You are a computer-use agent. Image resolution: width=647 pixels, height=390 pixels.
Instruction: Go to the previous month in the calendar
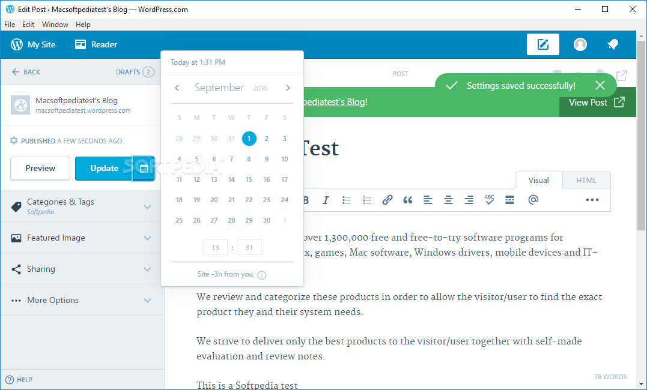[x=177, y=88]
